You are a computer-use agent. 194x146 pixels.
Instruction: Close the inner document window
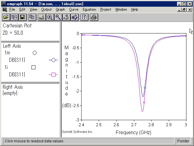(x=190, y=9)
